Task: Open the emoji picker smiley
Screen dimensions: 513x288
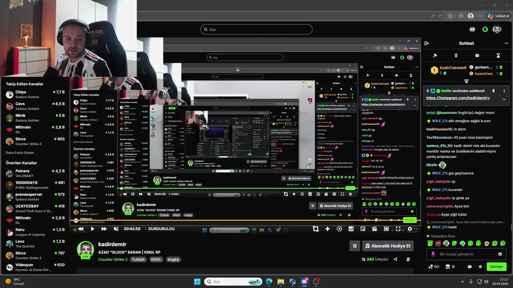Action: pos(500,254)
